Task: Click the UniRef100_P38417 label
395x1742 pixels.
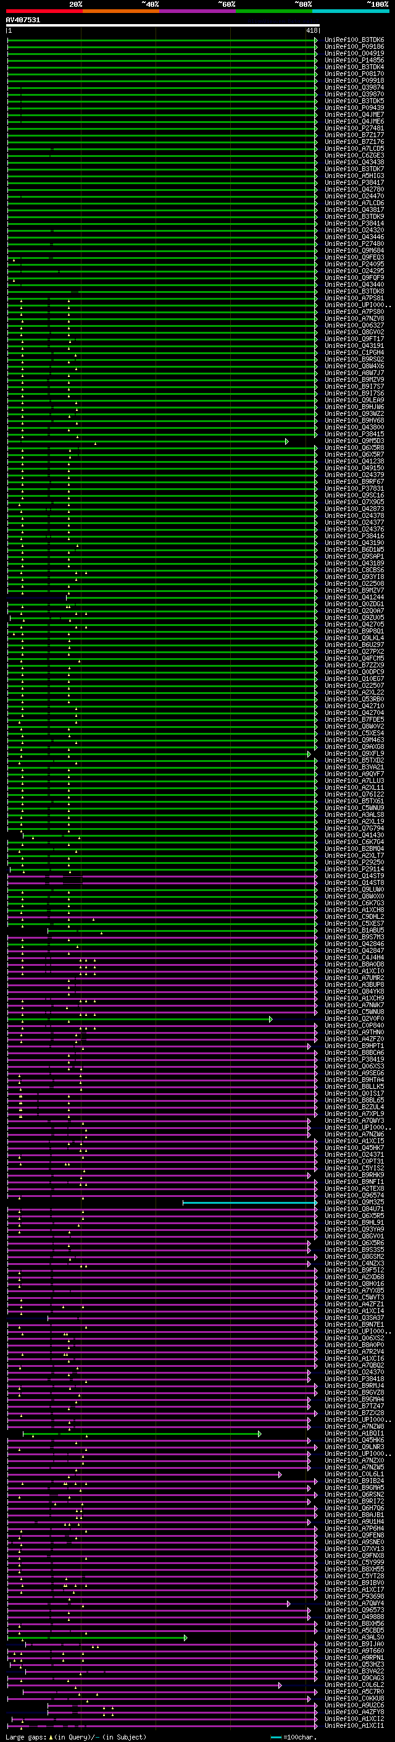Action: 354,182
